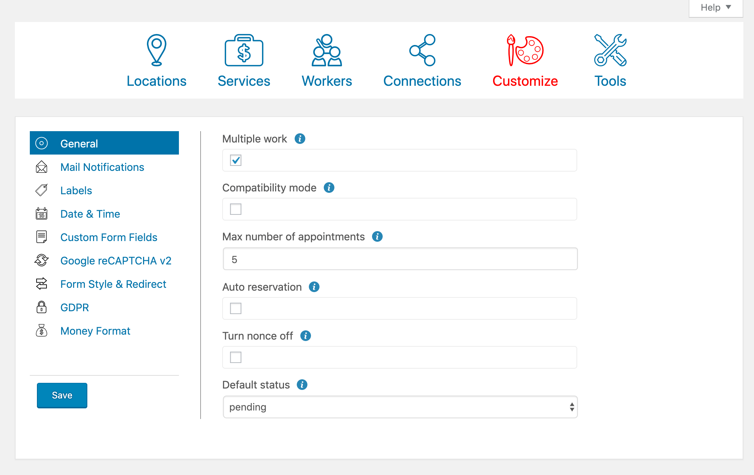Click the pending status selector arrows
Image resolution: width=754 pixels, height=475 pixels.
pos(571,407)
